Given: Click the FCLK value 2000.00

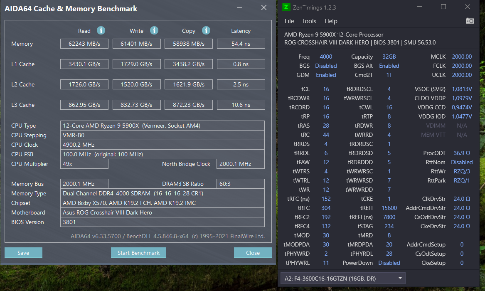Looking at the screenshot, I should point(461,66).
